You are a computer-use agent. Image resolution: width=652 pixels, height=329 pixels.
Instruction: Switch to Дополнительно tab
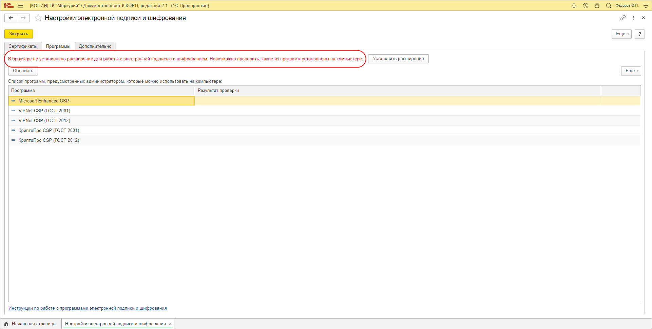[95, 46]
